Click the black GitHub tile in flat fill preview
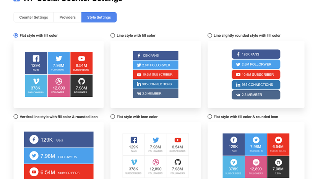The width and height of the screenshot is (318, 179). [81, 86]
